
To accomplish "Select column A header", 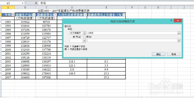I will [8, 7].
